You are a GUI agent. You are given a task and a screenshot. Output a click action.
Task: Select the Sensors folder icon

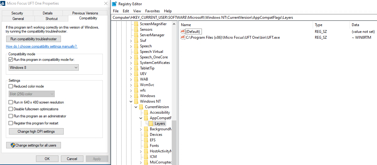pyautogui.click(x=136, y=29)
